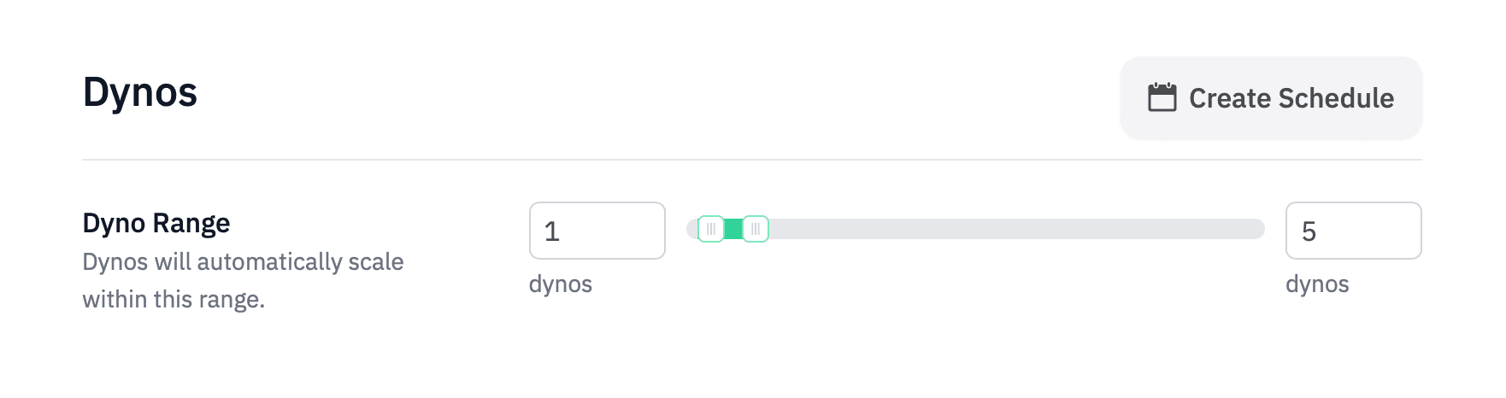Click the maximum dynos field showing 5

click(1352, 231)
